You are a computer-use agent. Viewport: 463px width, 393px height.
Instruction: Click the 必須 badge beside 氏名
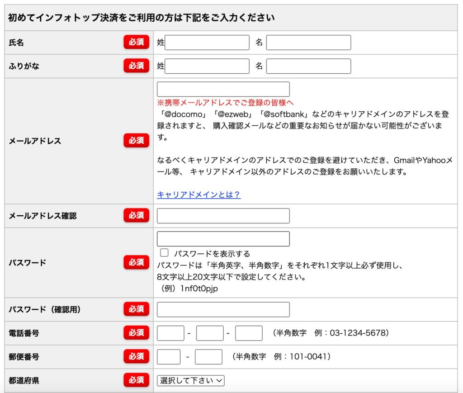coord(136,42)
